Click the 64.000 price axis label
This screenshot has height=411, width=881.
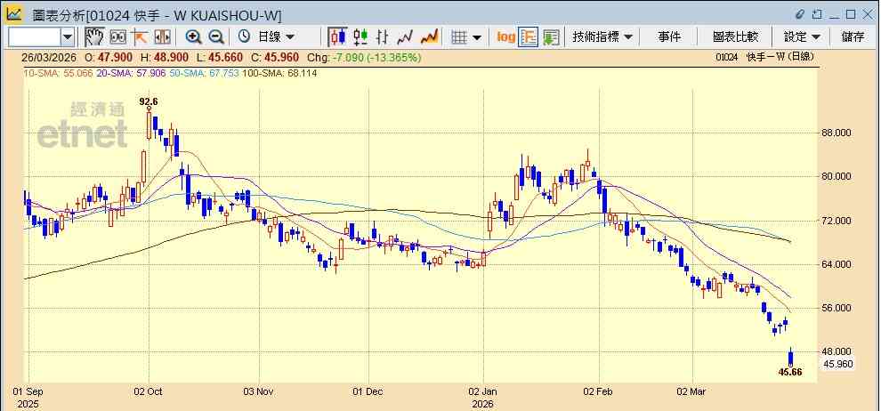pyautogui.click(x=837, y=264)
